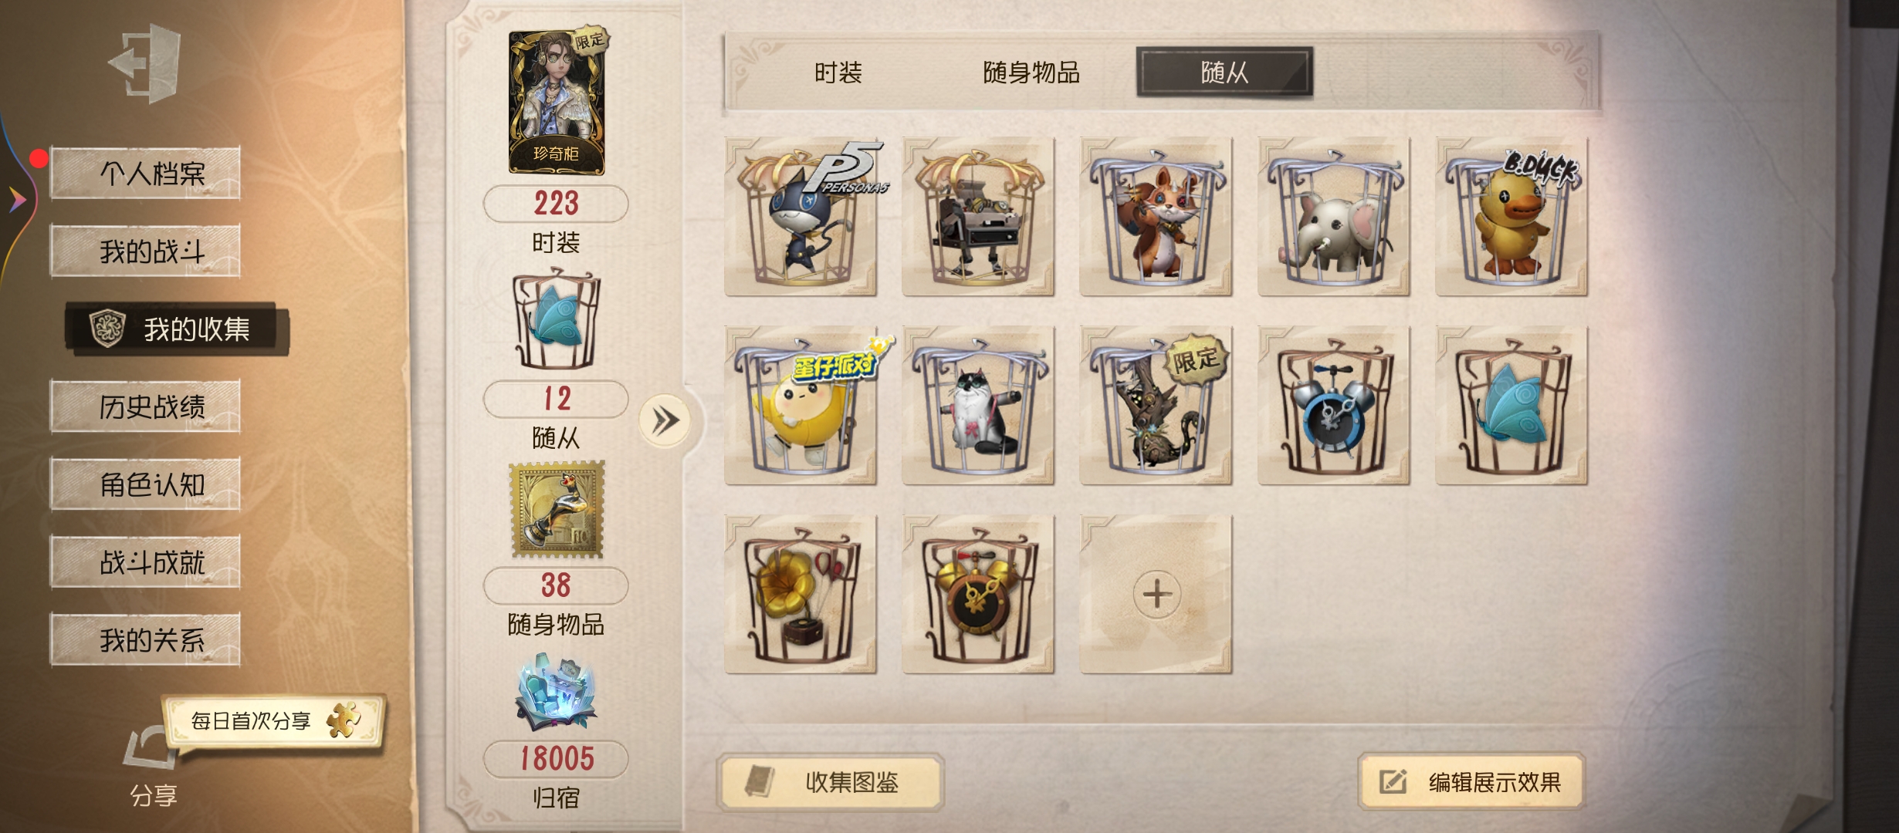1899x833 pixels.
Task: Click the 编辑展示效果 button
Action: pyautogui.click(x=1471, y=782)
